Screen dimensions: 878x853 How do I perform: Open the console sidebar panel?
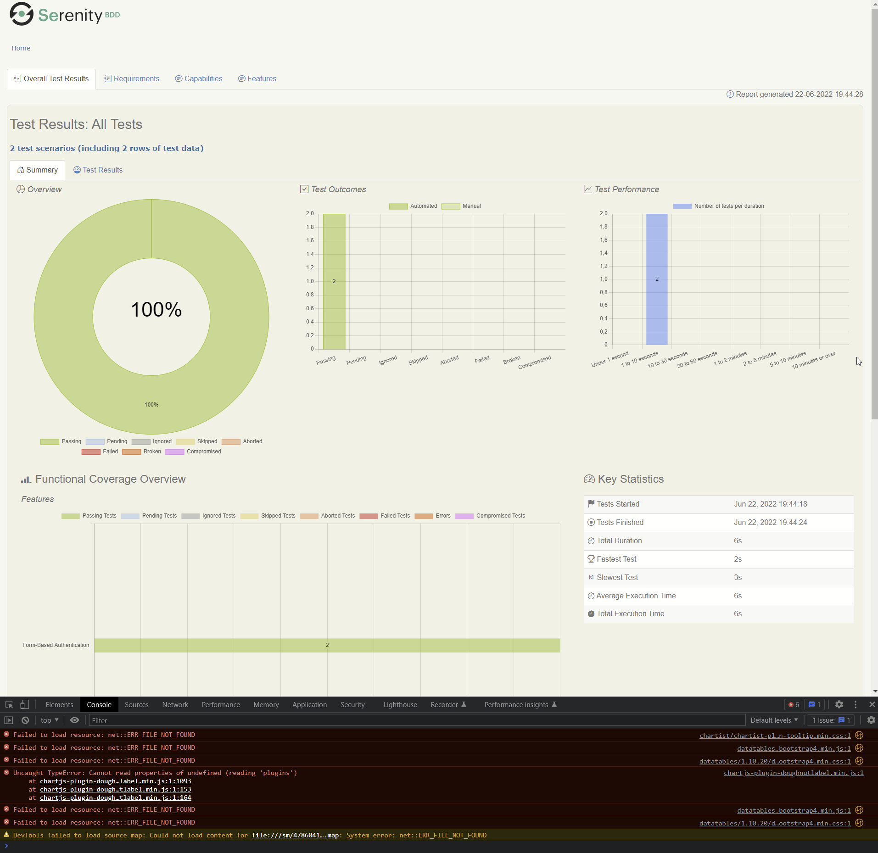tap(8, 720)
